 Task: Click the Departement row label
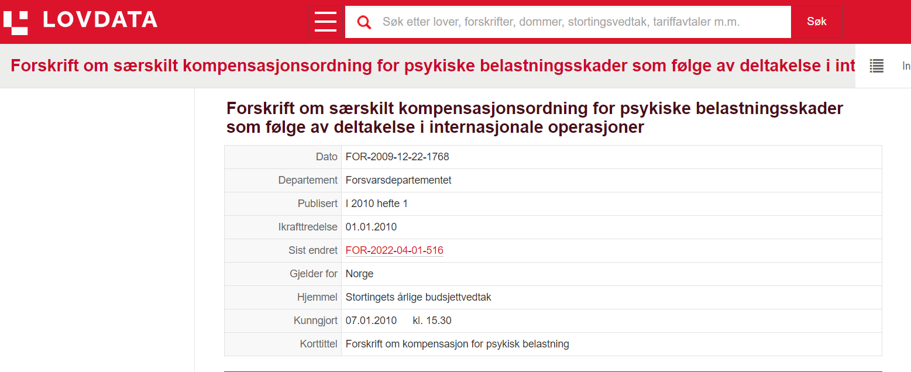point(308,180)
